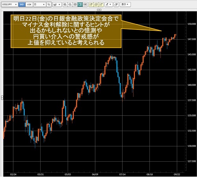
Task: Click the overlapping-squares icon beside the timeframe dropdown
Action: 49,4
